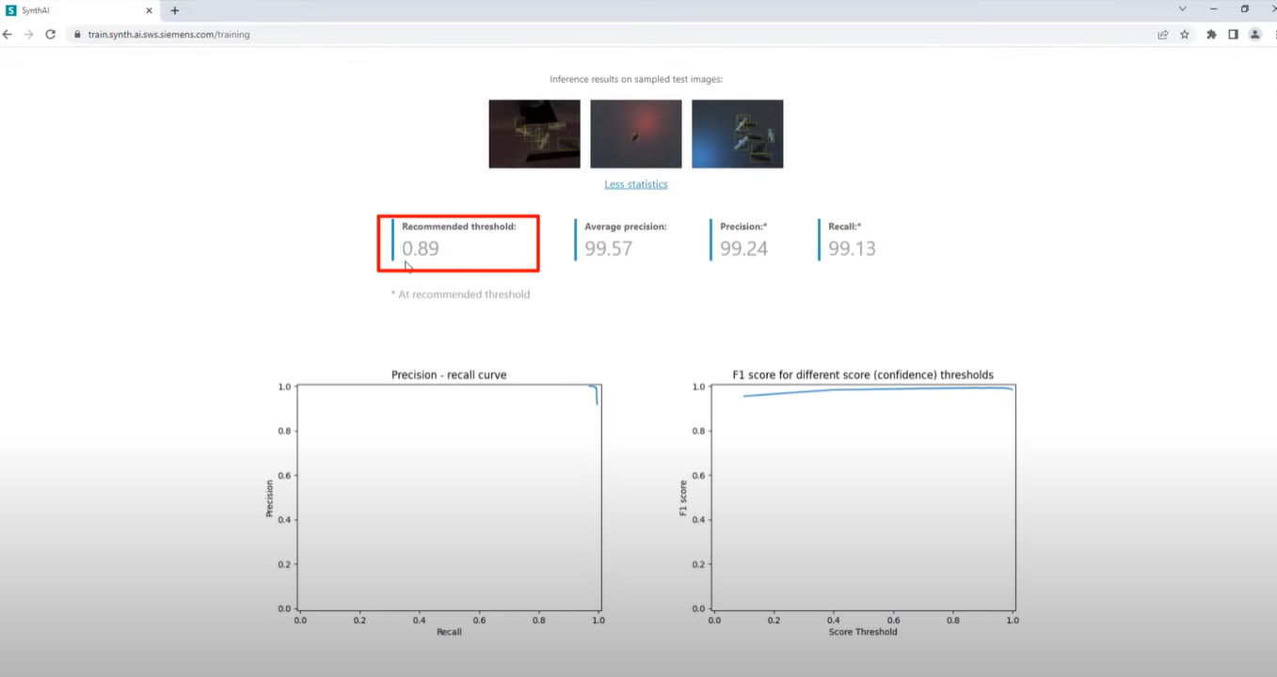
Task: Click the red-tinted middle test image
Action: (635, 134)
